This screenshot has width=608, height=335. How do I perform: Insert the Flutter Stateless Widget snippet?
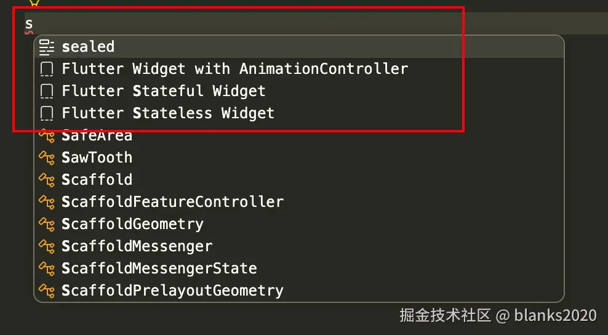point(299,113)
